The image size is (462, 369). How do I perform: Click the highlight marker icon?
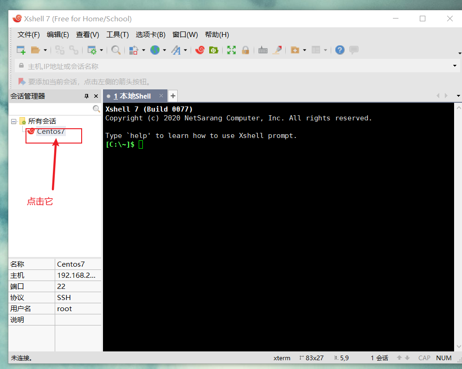point(277,50)
